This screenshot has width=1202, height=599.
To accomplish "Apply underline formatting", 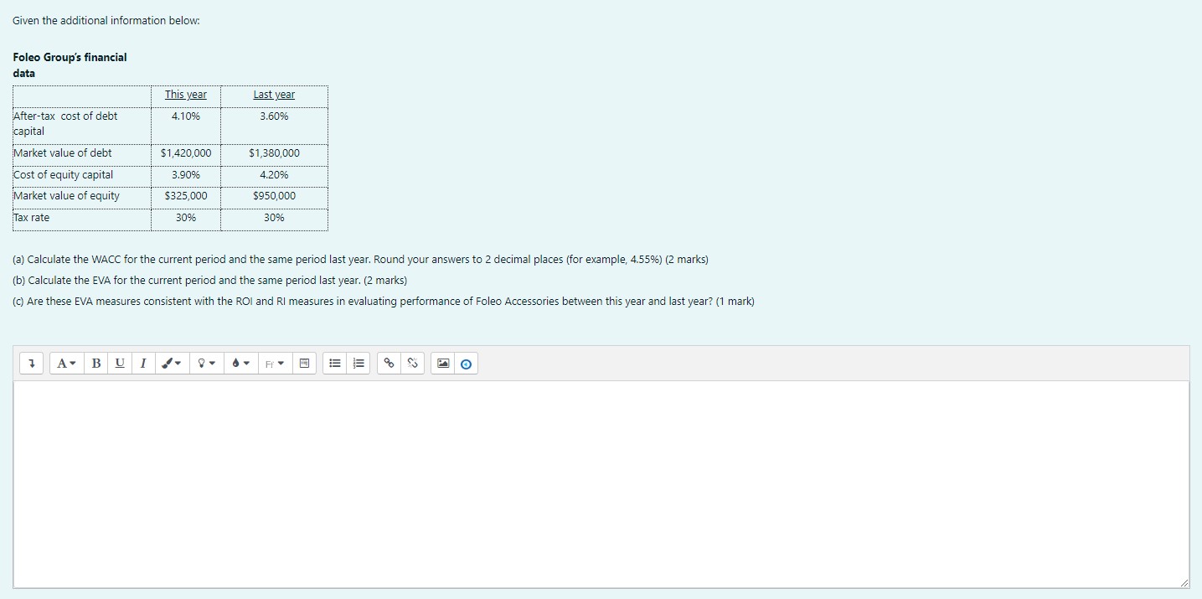I will (x=120, y=363).
